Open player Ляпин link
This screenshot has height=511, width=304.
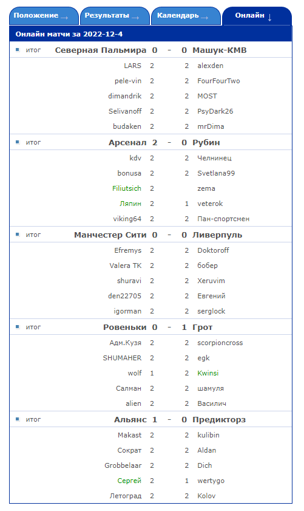coord(130,204)
